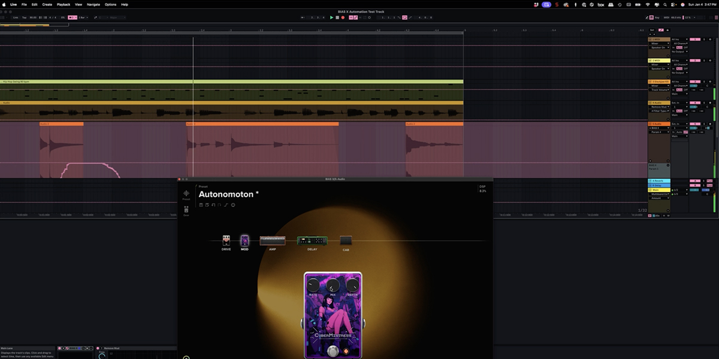Select the DRIVE pedal in signal chain
Viewport: 719px width, 359px height.
226,241
